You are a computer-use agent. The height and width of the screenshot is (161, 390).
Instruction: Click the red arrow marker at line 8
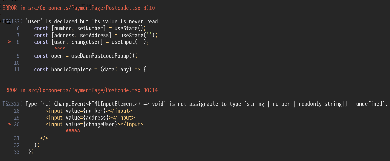(10, 42)
